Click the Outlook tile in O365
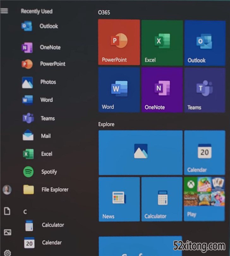Viewport: 230px width, 256px height. (205, 43)
